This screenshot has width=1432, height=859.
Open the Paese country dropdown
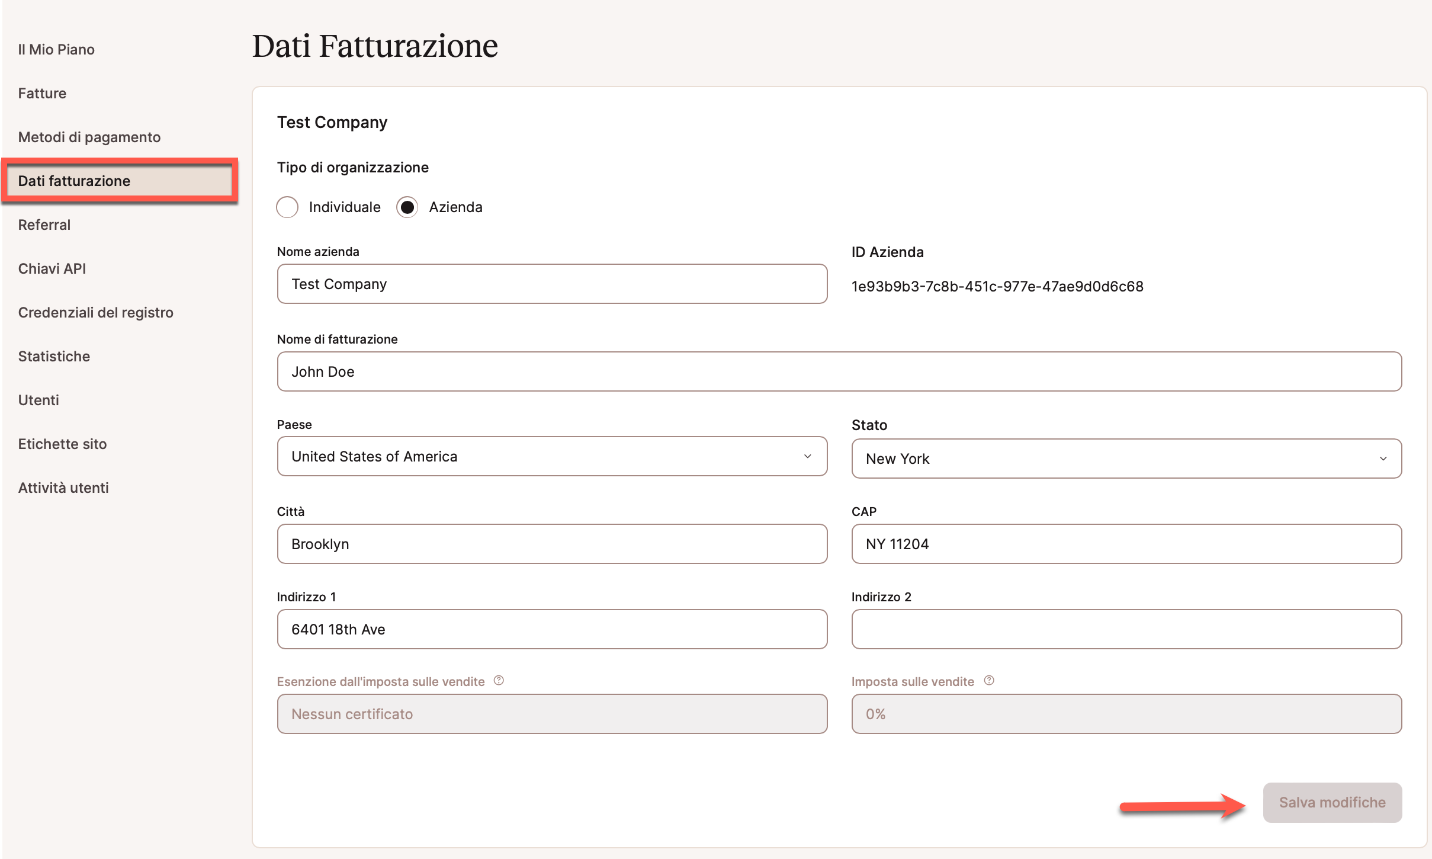551,456
